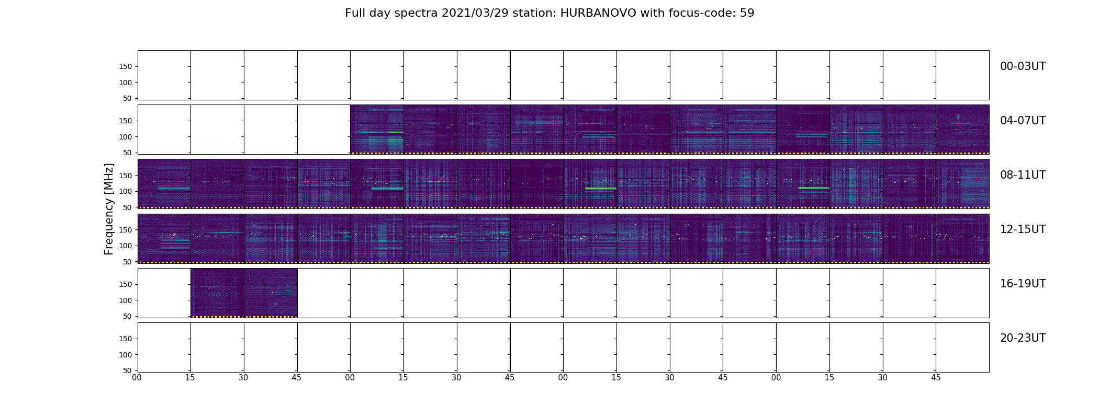Open the 10:00 spectrogram panel in 08-11UT row
This screenshot has height=418, width=1099.
point(590,184)
